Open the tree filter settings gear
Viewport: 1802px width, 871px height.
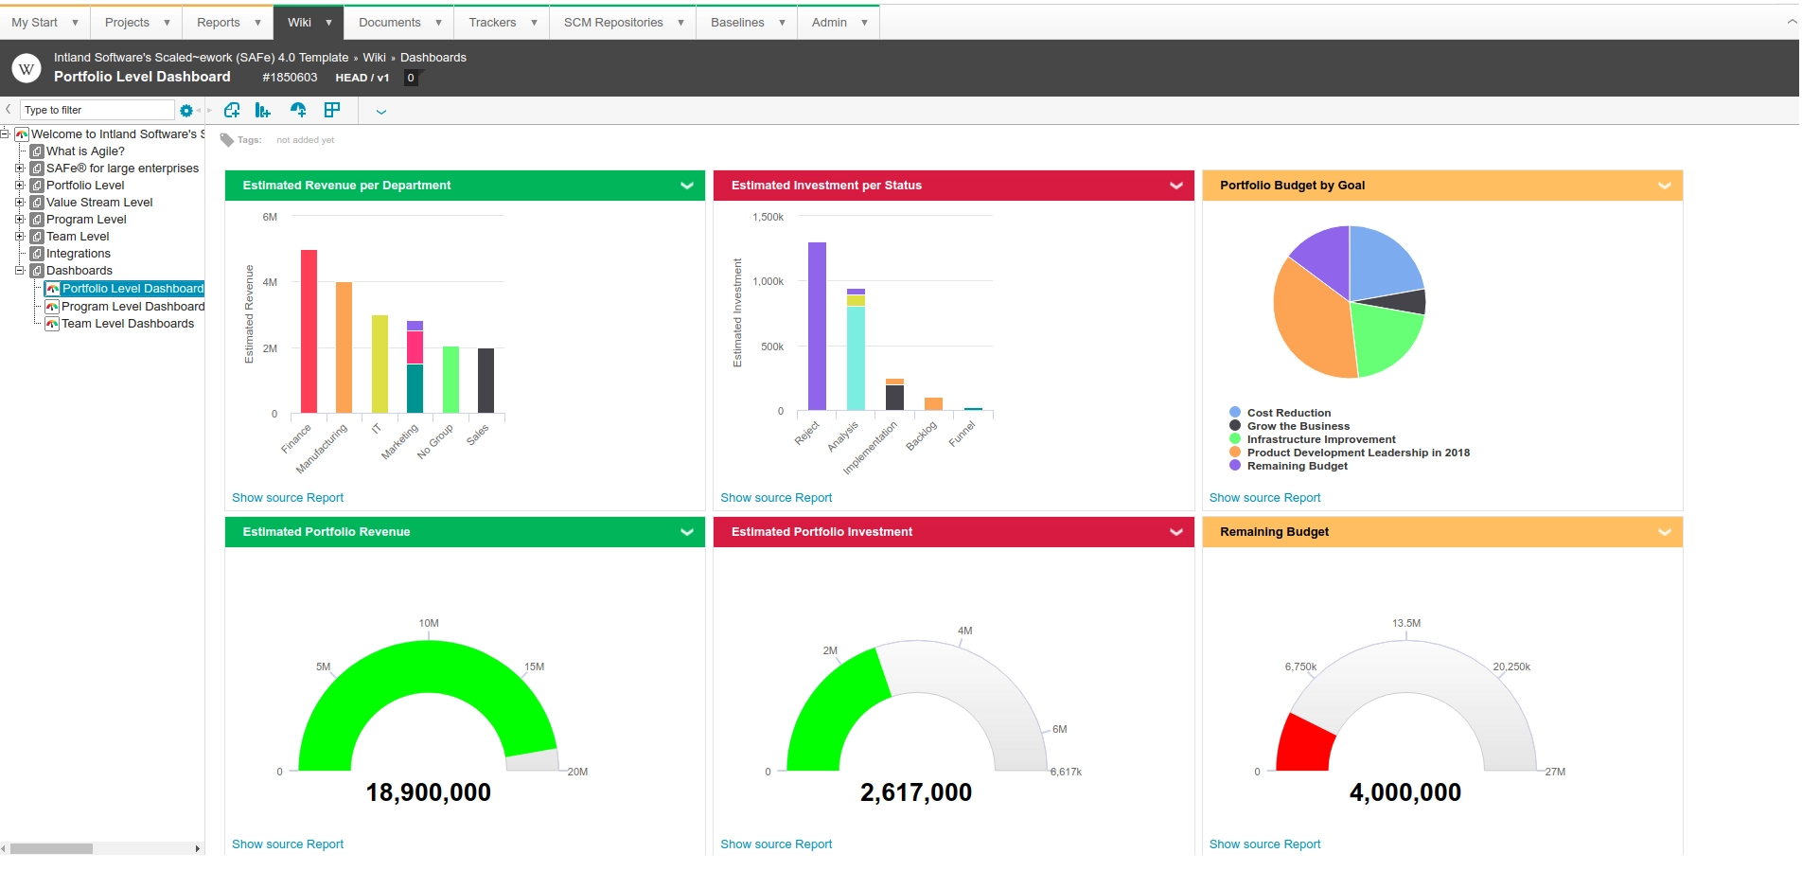coord(186,111)
